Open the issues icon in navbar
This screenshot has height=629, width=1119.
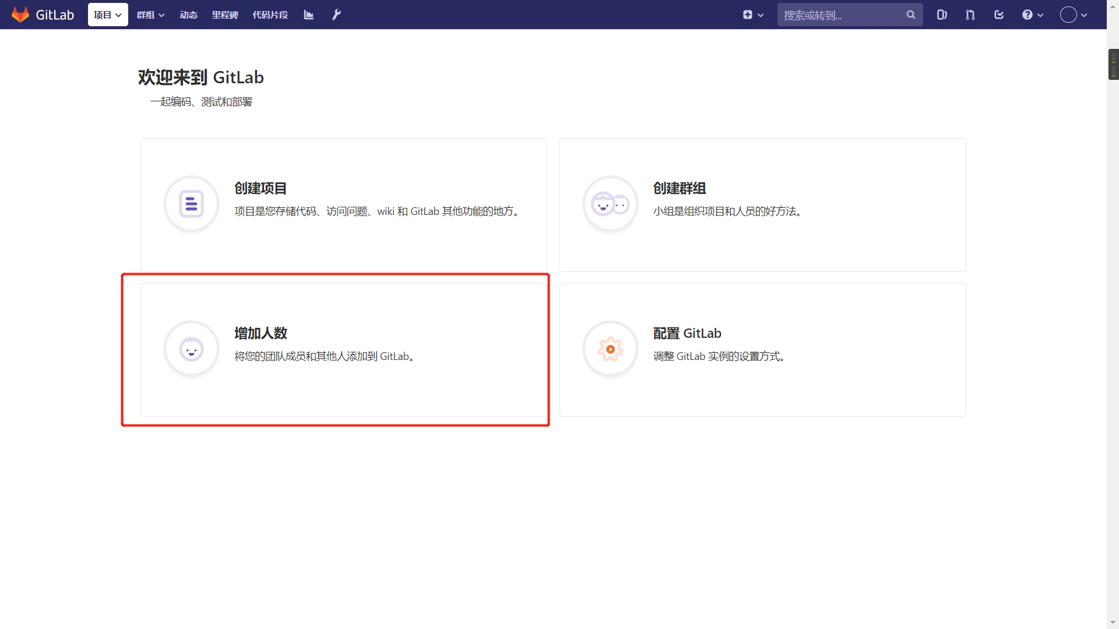(x=941, y=15)
